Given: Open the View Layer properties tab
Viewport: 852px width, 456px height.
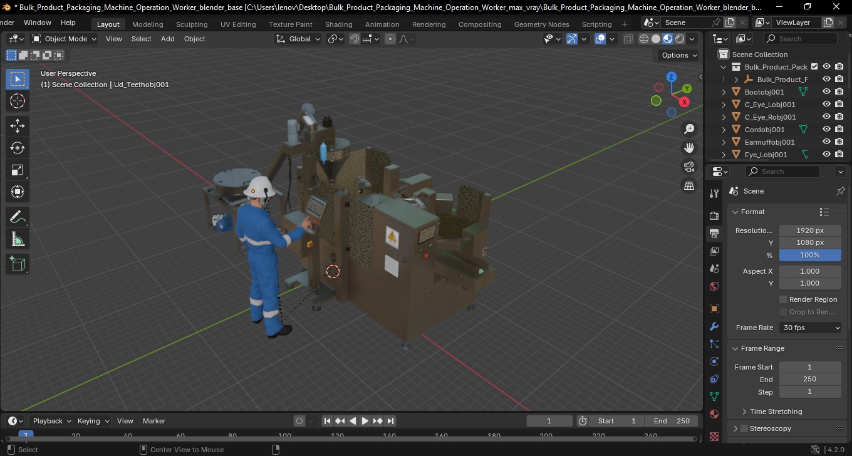Looking at the screenshot, I should pyautogui.click(x=714, y=251).
